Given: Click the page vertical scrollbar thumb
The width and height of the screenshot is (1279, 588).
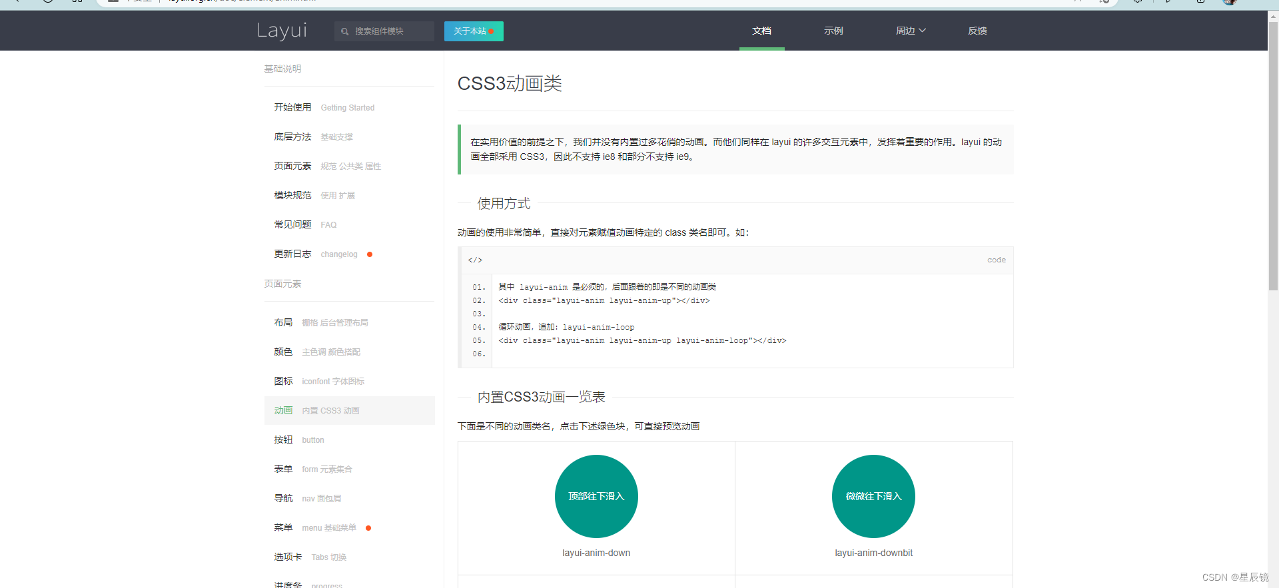Looking at the screenshot, I should [x=1273, y=156].
